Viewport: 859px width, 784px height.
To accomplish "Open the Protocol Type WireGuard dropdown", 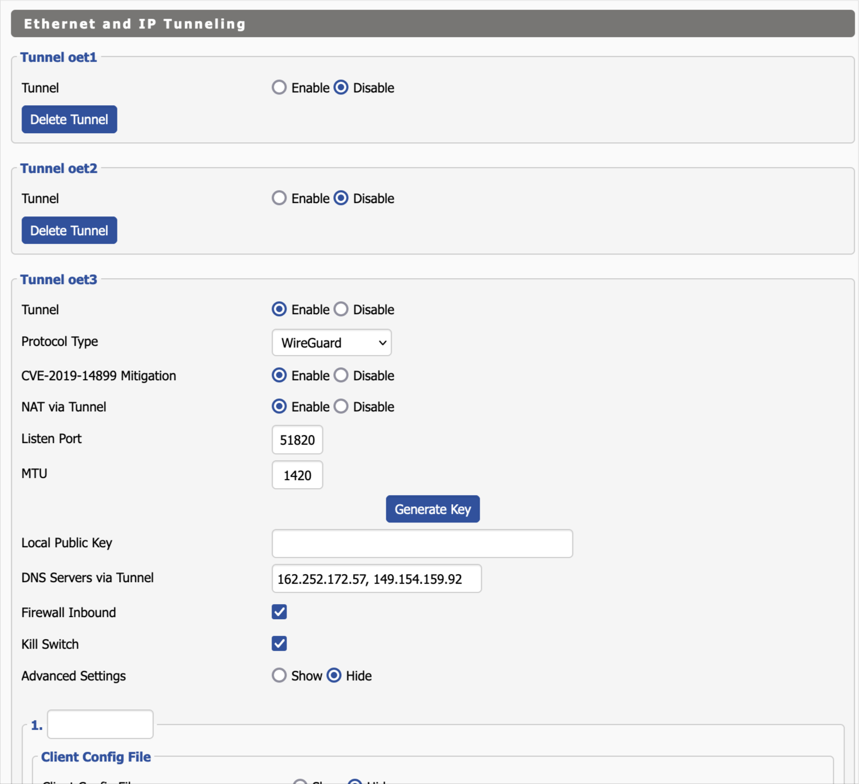I will pyautogui.click(x=332, y=343).
